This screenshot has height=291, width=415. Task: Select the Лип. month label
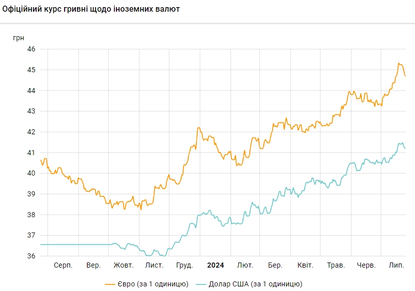[396, 266]
